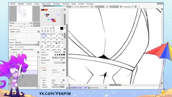Zoom out using top toolbar minus

[x=99, y=7]
